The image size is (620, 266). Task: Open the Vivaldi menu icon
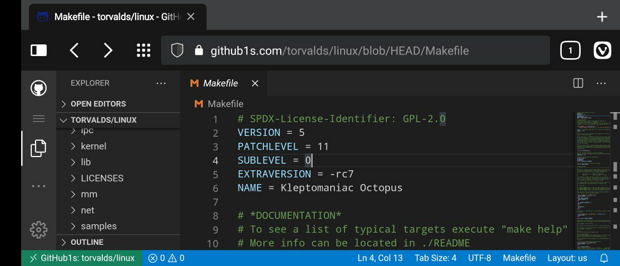pos(602,51)
